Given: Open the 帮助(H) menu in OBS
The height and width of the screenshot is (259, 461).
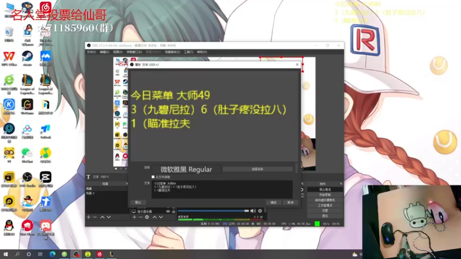Looking at the screenshot, I should pos(202,52).
